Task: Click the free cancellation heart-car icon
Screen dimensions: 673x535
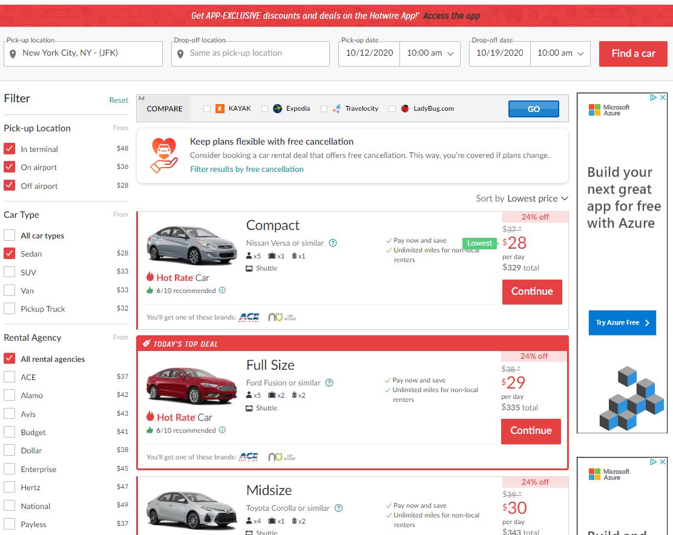Action: pyautogui.click(x=163, y=156)
